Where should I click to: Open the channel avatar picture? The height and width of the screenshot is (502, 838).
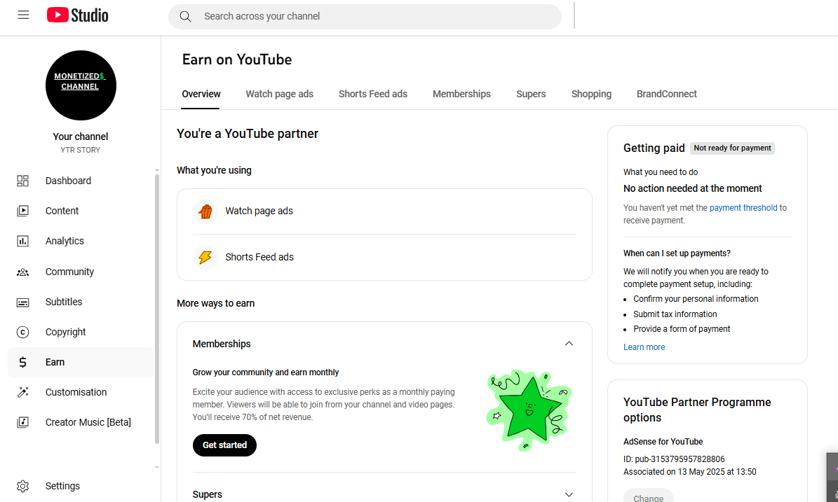tap(81, 85)
